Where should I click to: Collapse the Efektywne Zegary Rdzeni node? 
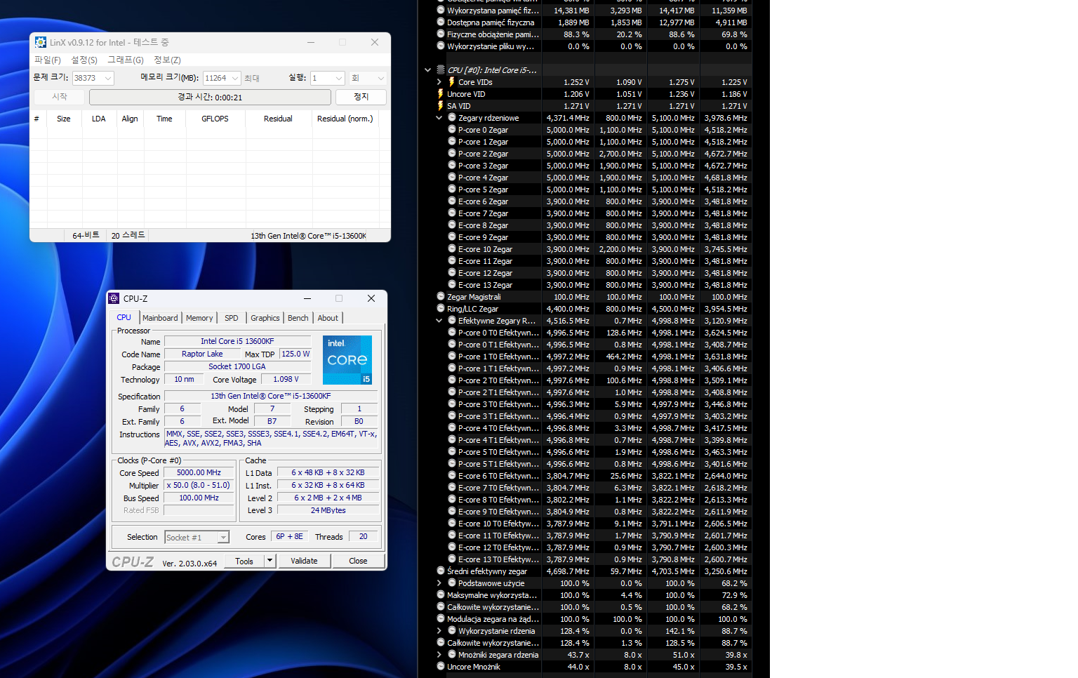point(439,321)
